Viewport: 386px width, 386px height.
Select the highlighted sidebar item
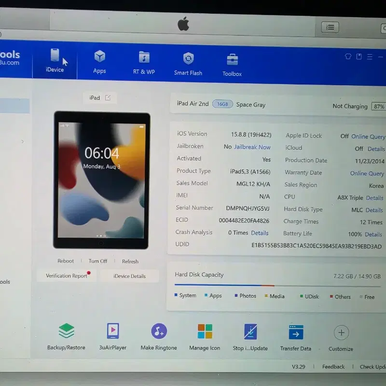click(15, 106)
